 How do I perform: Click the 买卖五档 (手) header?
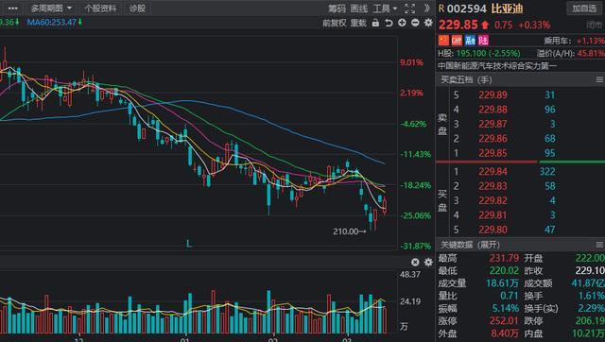[x=466, y=79]
